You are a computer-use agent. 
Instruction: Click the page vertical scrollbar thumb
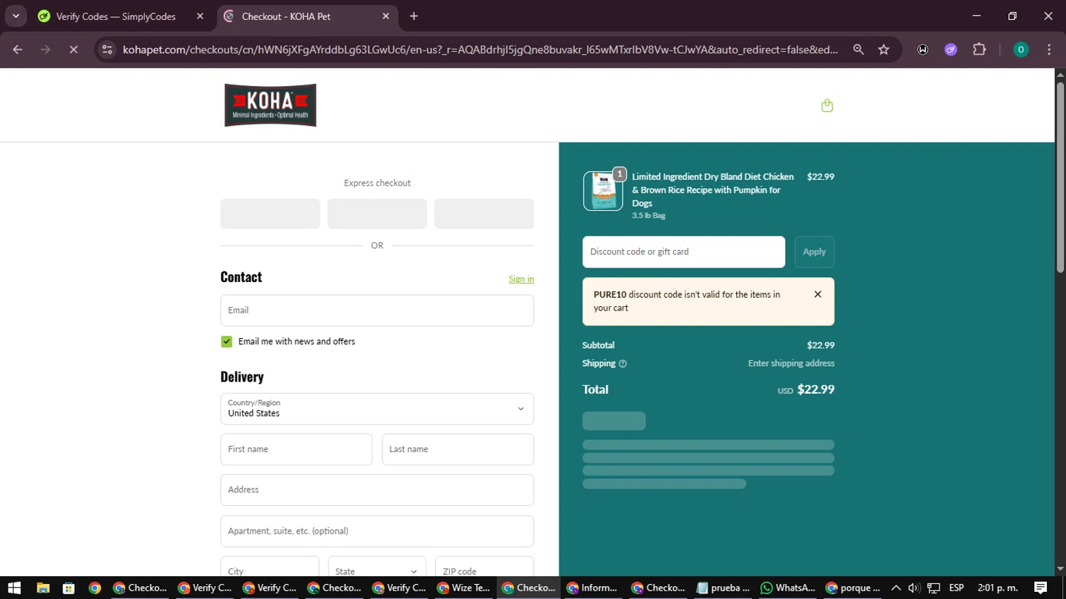[x=1060, y=178]
